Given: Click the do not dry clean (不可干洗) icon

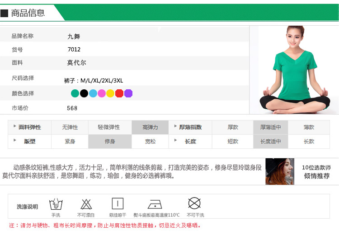Looking at the screenshot, I should point(194,203).
